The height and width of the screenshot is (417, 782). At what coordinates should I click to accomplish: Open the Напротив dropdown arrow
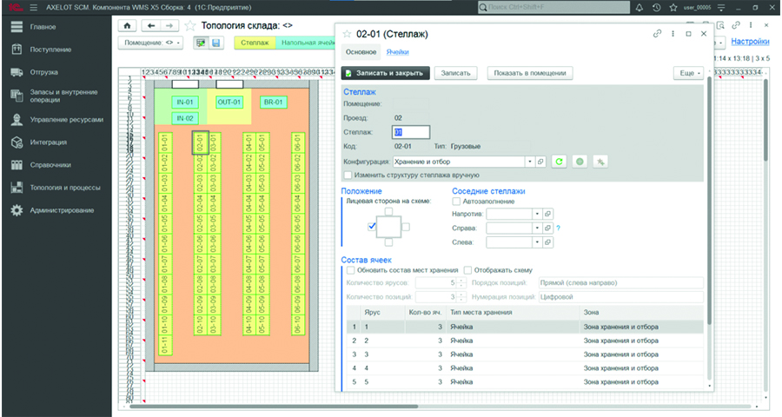pyautogui.click(x=537, y=214)
